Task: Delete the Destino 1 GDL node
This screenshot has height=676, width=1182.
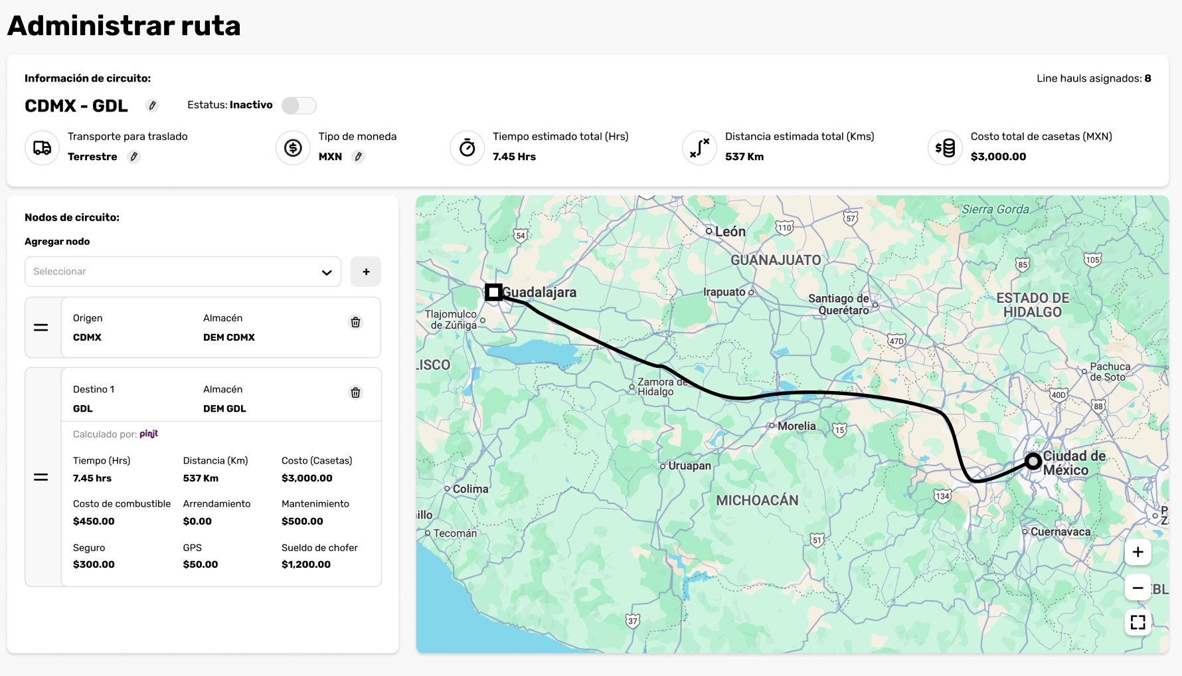Action: point(356,392)
